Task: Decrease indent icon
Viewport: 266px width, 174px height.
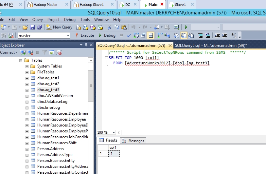Action: [217, 35]
